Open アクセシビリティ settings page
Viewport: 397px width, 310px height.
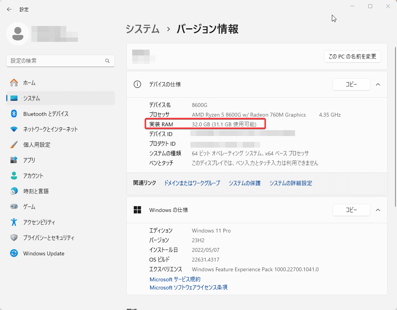click(x=60, y=222)
